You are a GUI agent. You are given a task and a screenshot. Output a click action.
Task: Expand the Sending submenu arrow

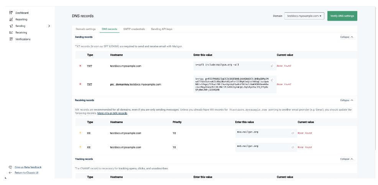coord(49,26)
